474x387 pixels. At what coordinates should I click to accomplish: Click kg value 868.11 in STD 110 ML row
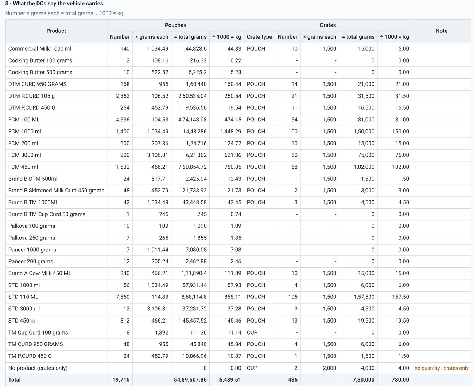233,297
